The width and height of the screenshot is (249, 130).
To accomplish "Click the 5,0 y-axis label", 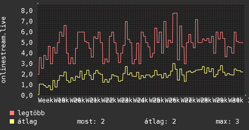I will click(27, 42).
